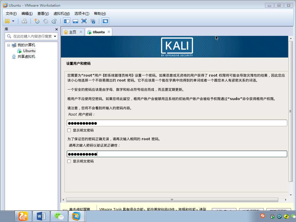This screenshot has height=222, width=296.
Task: Click the horizontal scrollbar left arrow
Action: (63, 200)
